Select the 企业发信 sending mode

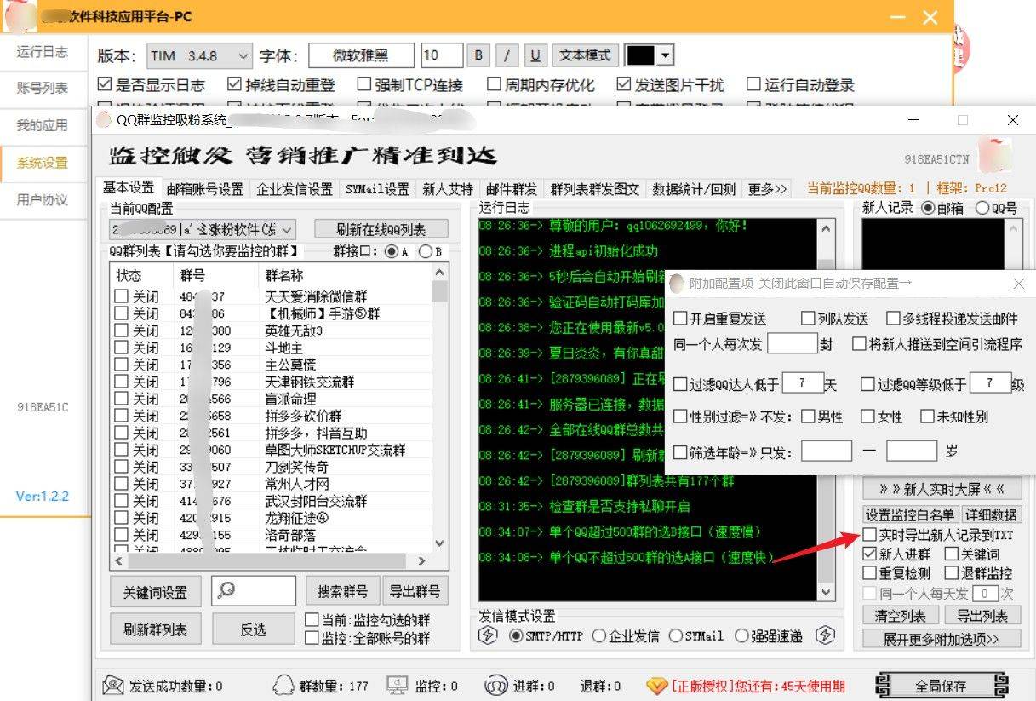click(x=599, y=635)
